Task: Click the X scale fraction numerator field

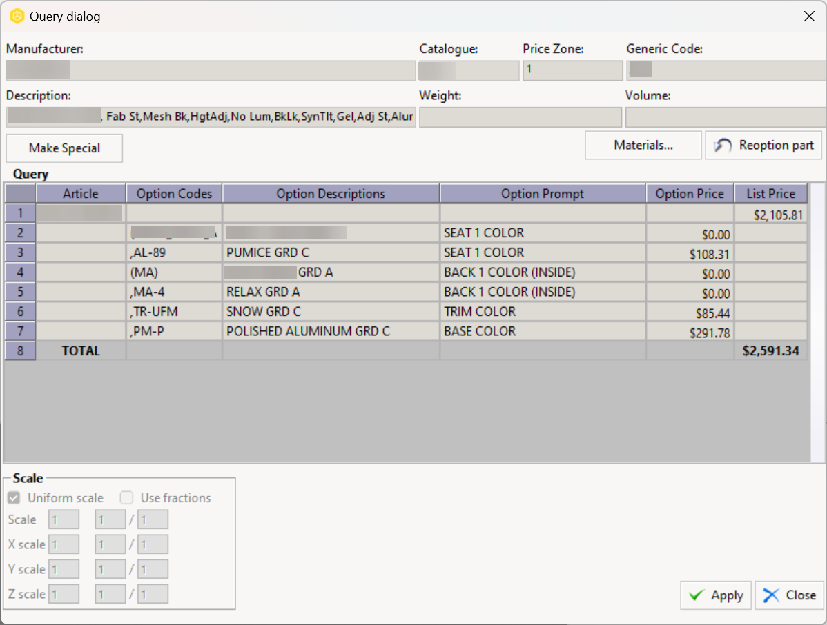Action: 110,544
